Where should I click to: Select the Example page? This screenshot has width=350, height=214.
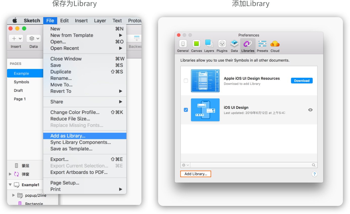coord(25,73)
